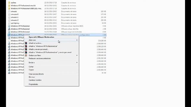The width and height of the screenshot is (191, 107).
Task: Click the VMware virtual machine BIOS type text
Action: coord(72,26)
